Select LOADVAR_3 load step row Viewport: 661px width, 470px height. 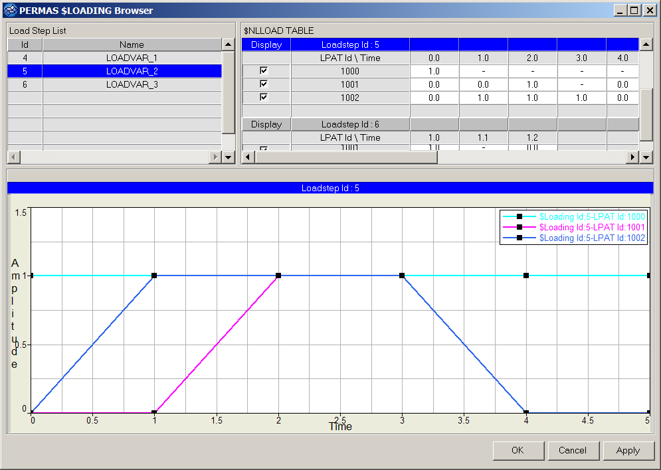[132, 84]
